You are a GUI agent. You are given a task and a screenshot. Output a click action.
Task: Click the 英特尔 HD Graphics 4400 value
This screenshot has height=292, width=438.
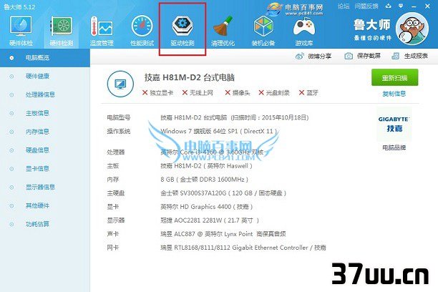pos(207,207)
